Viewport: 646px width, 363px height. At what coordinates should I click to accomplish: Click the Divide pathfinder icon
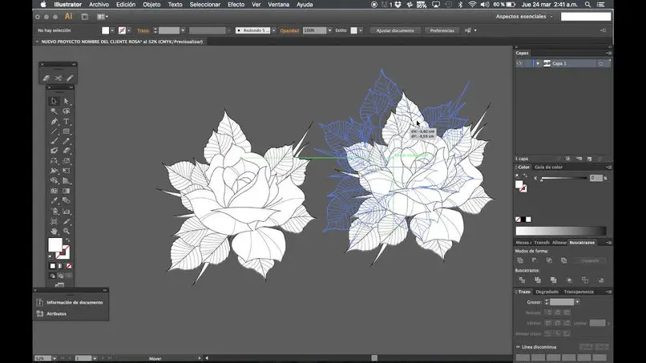(x=520, y=280)
